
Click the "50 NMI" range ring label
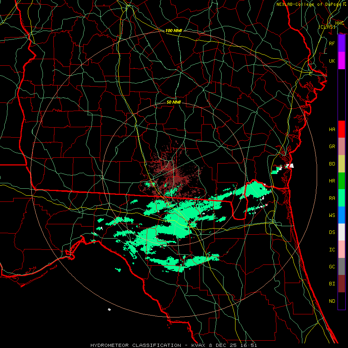click(174, 102)
